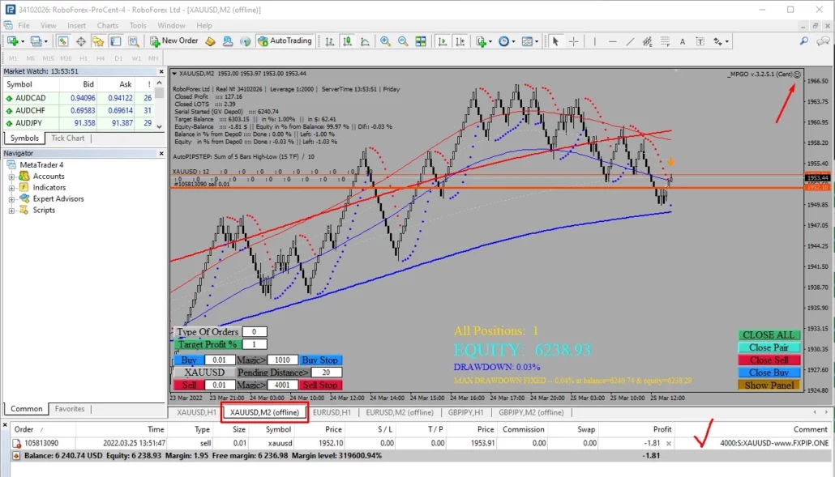Image resolution: width=835 pixels, height=477 pixels.
Task: Open the GBPJPY,H1 chart tab
Action: pyautogui.click(x=466, y=413)
